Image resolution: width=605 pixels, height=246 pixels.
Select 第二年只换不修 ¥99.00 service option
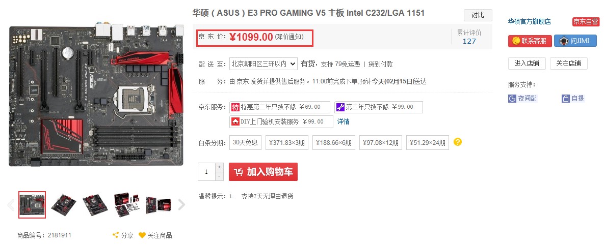[379, 107]
